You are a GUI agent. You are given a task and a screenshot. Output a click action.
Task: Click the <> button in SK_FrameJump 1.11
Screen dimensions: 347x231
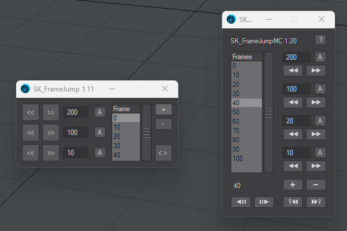(x=164, y=153)
